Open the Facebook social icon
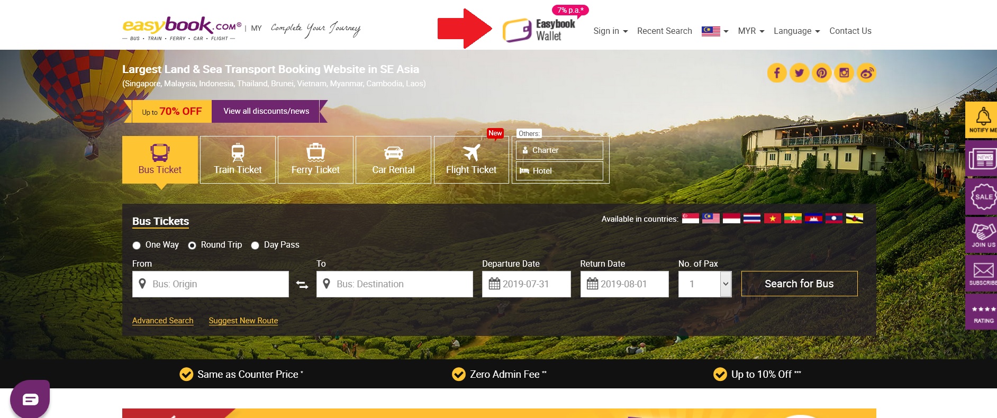Image resolution: width=997 pixels, height=418 pixels. tap(777, 73)
